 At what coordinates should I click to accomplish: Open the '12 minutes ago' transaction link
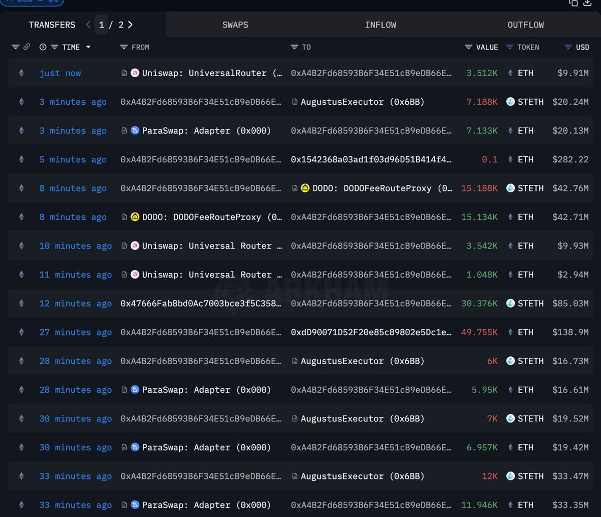click(x=76, y=304)
